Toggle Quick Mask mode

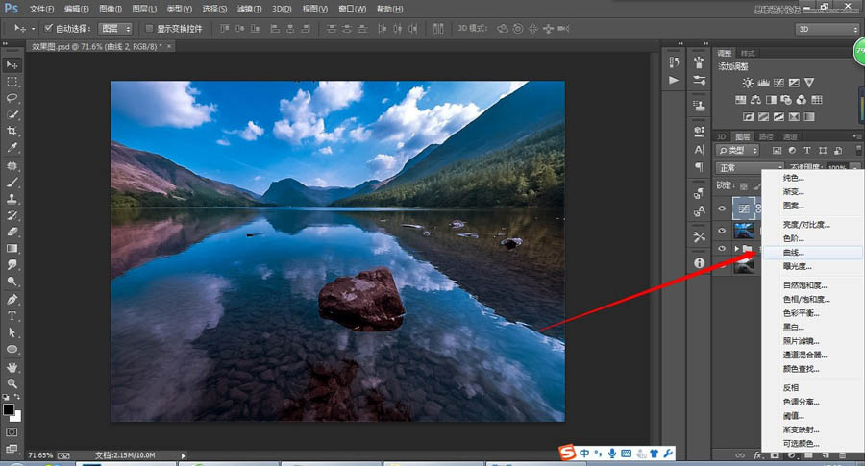(12, 431)
